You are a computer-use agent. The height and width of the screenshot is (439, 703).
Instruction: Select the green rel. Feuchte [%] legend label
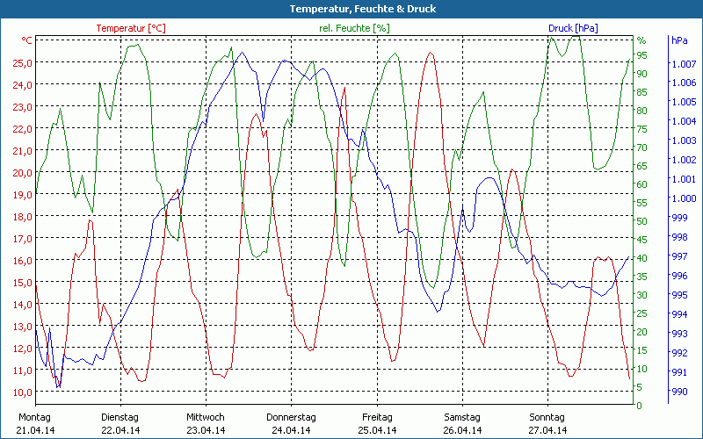pyautogui.click(x=353, y=28)
